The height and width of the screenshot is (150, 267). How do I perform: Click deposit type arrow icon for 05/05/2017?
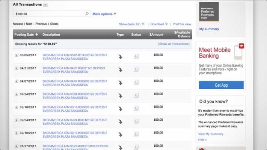120,57
